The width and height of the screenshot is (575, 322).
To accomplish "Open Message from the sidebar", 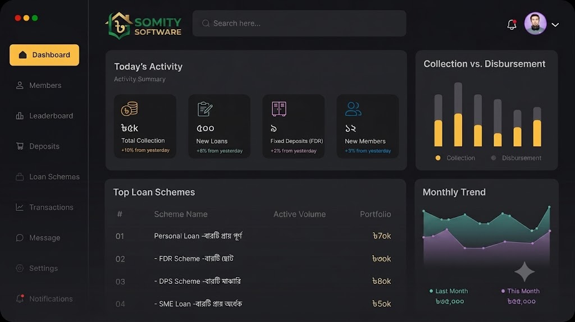I will pyautogui.click(x=38, y=238).
